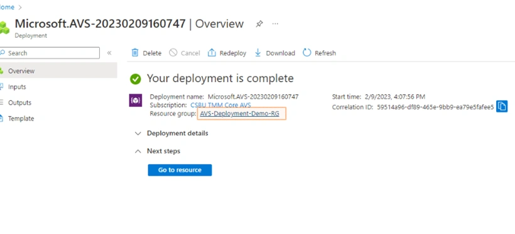Click the Delete trash can icon
The width and height of the screenshot is (515, 234).
[x=135, y=53]
